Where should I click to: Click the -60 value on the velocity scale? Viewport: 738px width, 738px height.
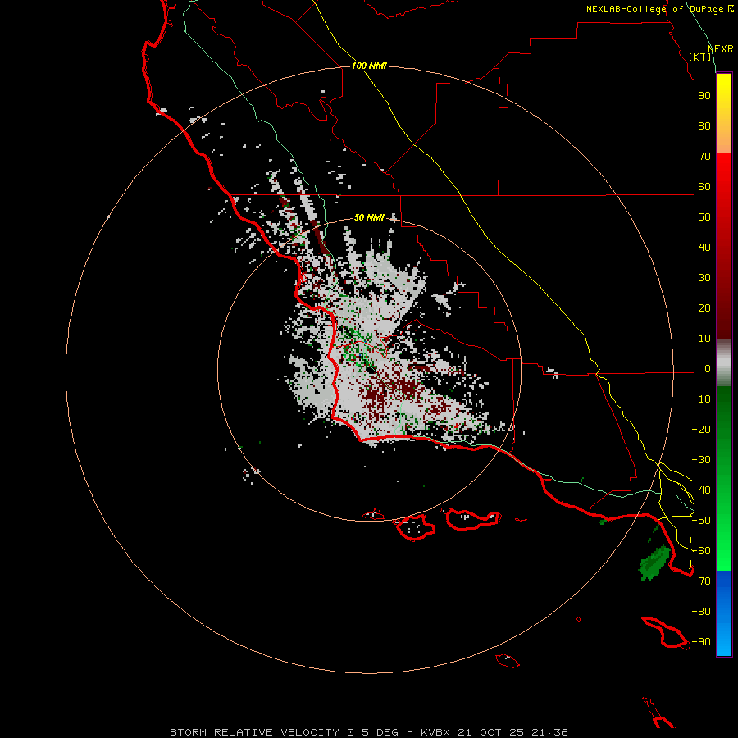coord(701,551)
